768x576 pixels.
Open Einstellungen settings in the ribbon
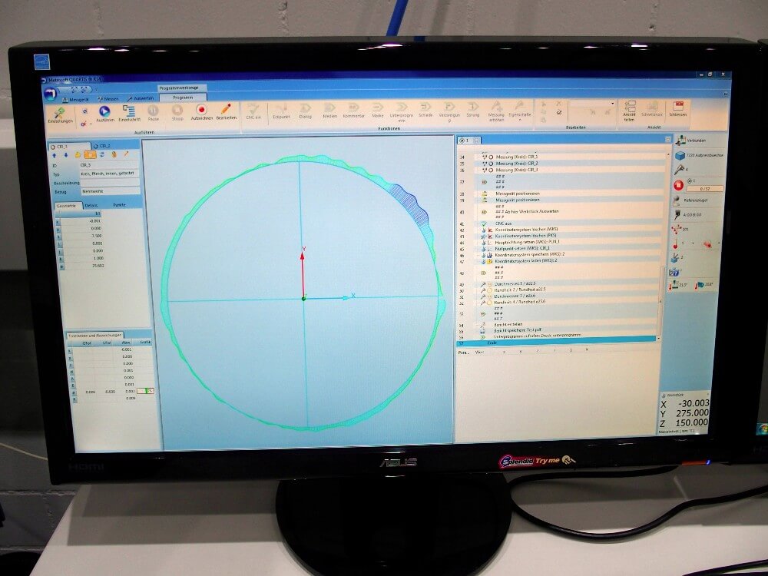pos(59,113)
